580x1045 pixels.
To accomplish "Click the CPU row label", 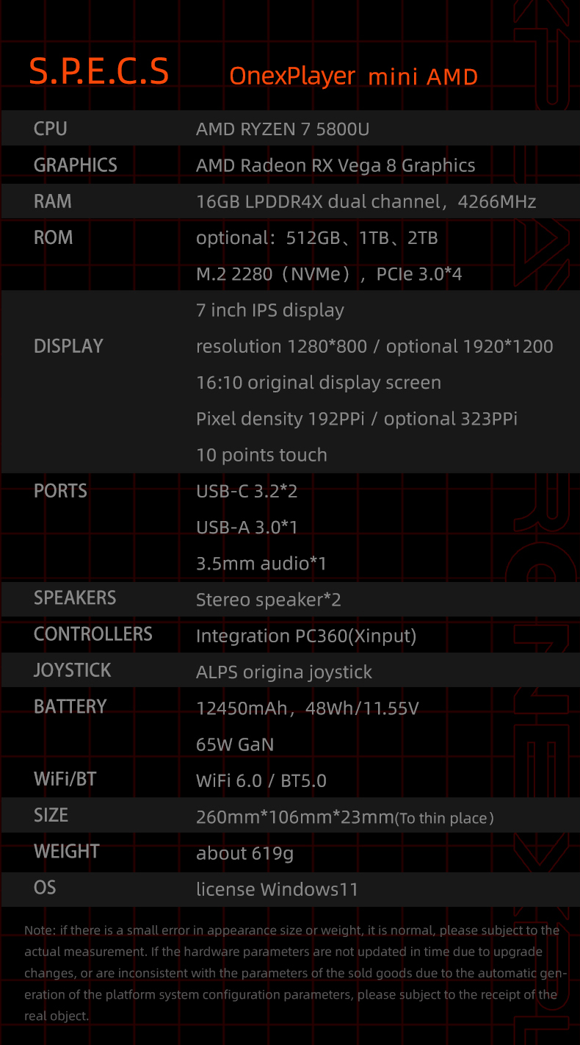I will click(51, 129).
